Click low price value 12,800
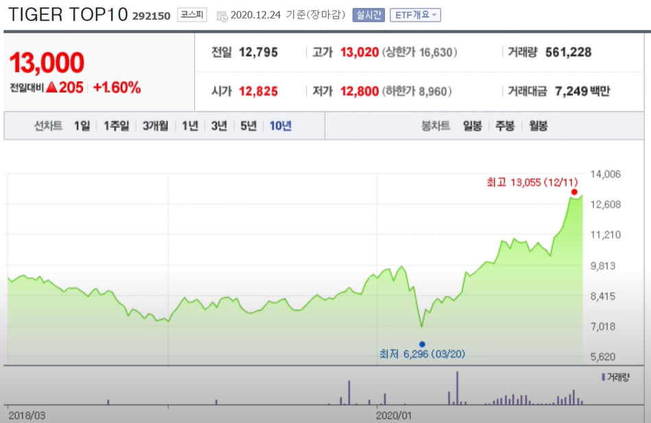This screenshot has height=423, width=651. pos(359,91)
